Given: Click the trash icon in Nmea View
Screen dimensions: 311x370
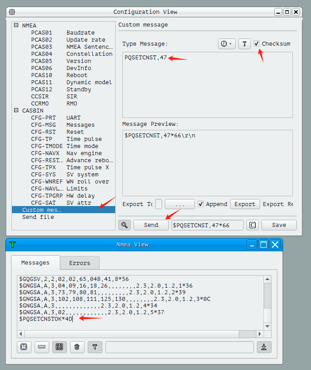Looking at the screenshot, I should [x=77, y=347].
